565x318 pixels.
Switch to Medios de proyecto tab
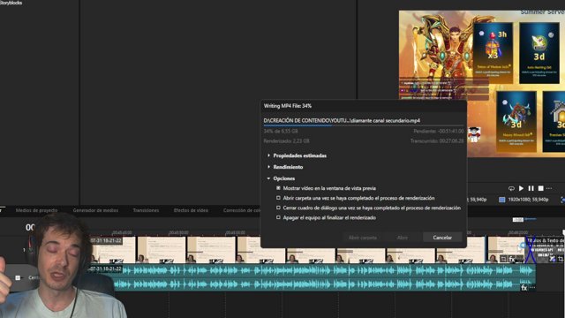(x=36, y=210)
